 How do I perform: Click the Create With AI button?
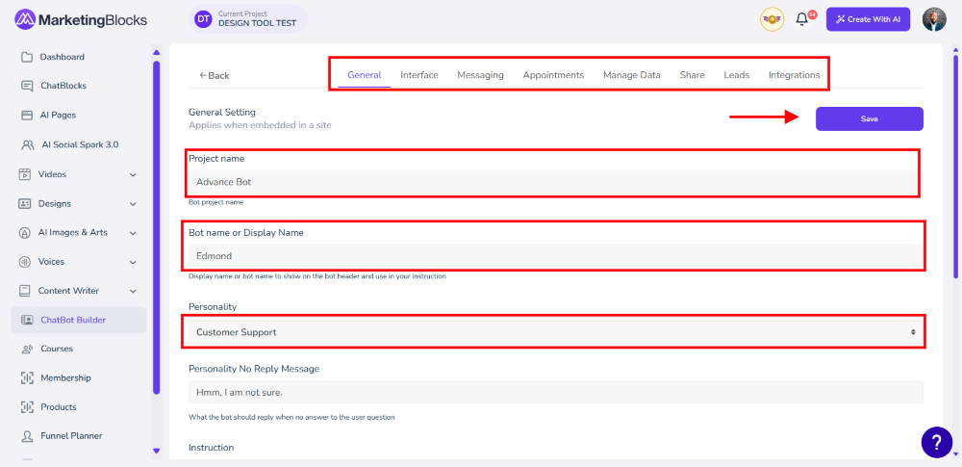pos(868,19)
